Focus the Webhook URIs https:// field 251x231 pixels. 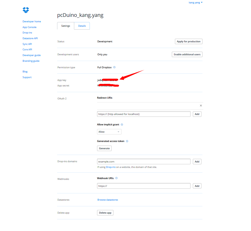(x=144, y=186)
